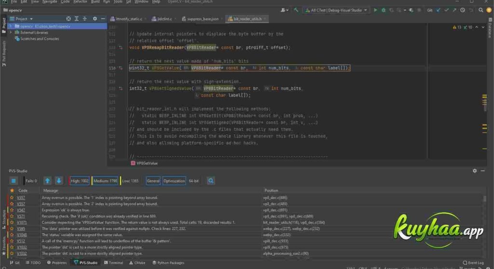The height and width of the screenshot is (269, 494).
Task: Star the V547 warning row
Action: coord(12,210)
